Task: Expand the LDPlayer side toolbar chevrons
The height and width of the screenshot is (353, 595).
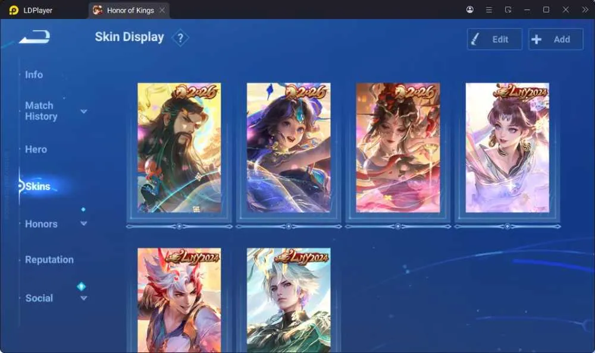Action: [585, 10]
